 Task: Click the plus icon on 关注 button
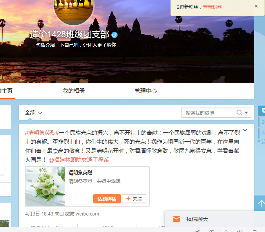[128, 199]
